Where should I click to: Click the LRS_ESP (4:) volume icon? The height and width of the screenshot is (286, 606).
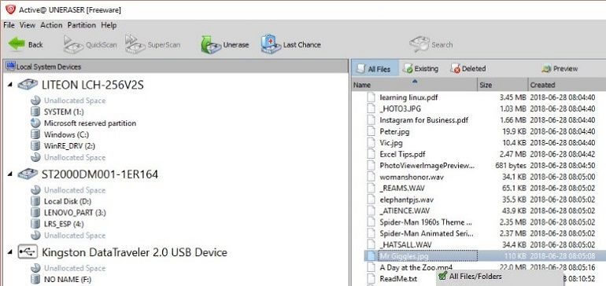(35, 224)
